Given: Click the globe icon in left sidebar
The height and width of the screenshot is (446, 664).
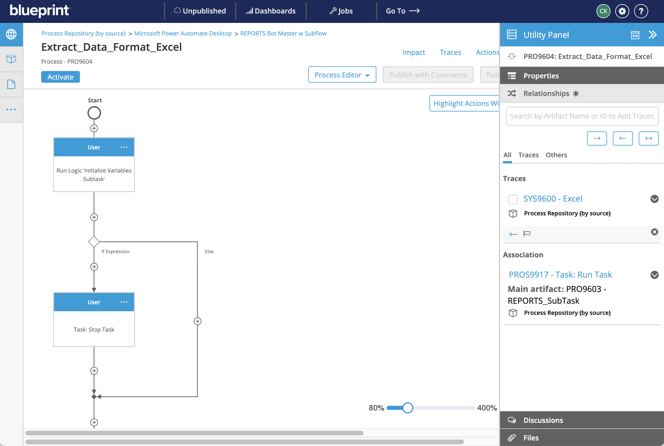Looking at the screenshot, I should click(11, 34).
